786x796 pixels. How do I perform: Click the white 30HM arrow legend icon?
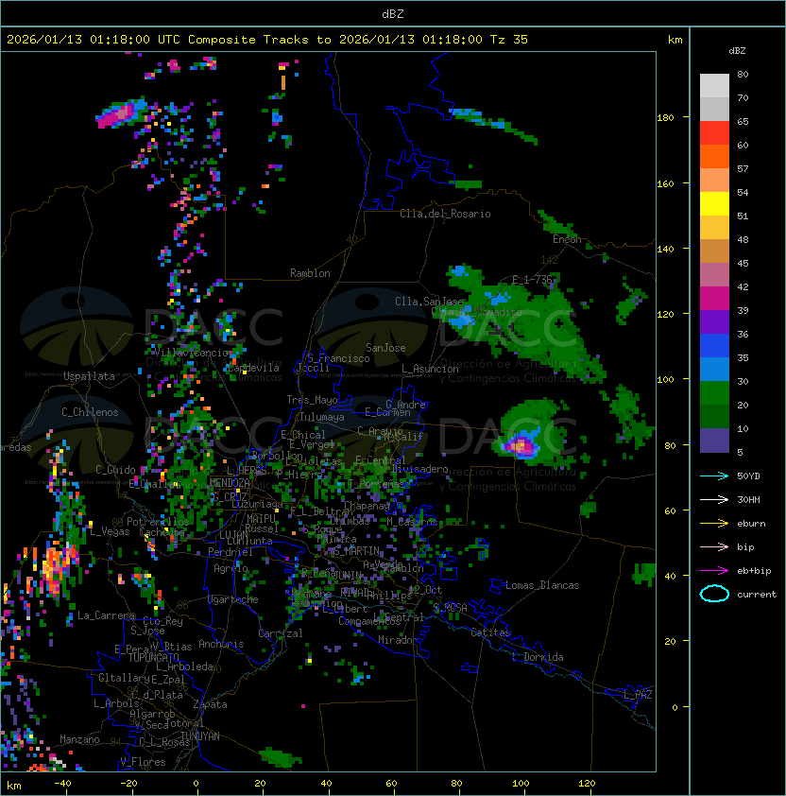pyautogui.click(x=714, y=499)
